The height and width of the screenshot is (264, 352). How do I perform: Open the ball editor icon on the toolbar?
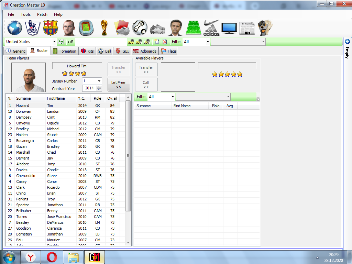(x=140, y=28)
